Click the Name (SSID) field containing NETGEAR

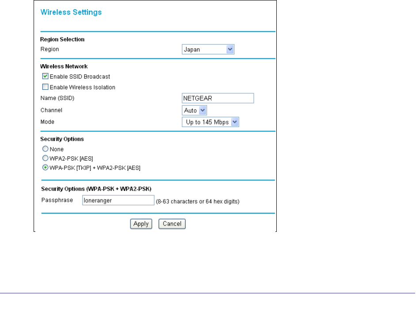click(218, 98)
